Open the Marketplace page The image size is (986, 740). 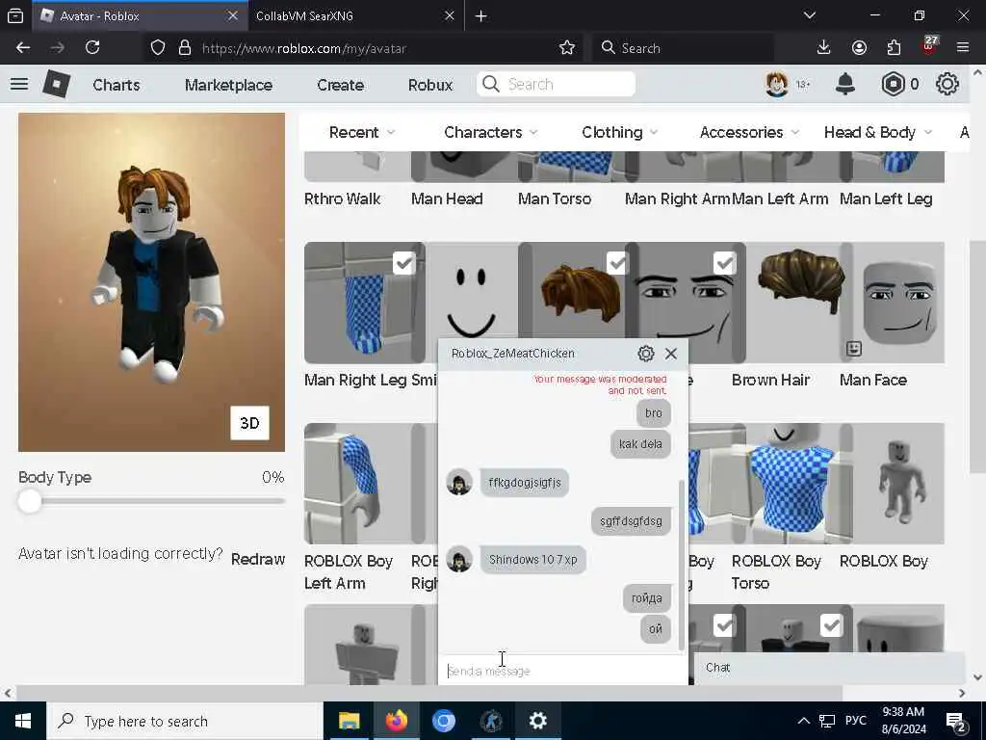pyautogui.click(x=228, y=85)
